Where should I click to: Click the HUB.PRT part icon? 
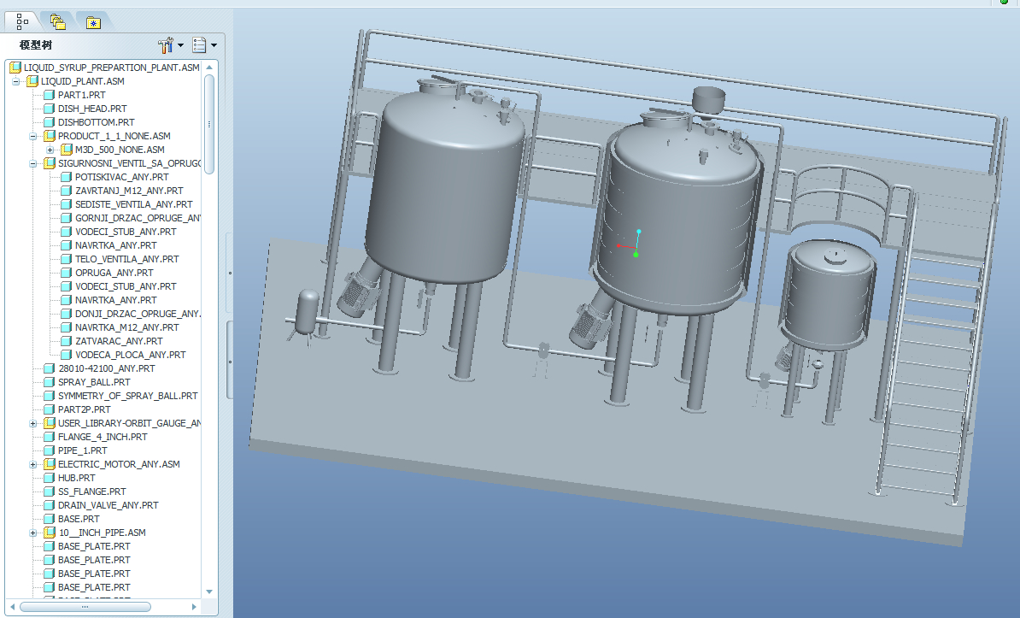tap(49, 478)
